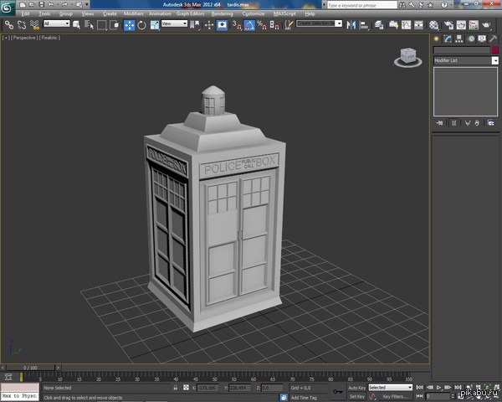Switch to the Hierarchy command panel tab
Image resolution: width=502 pixels, height=402 pixels.
tap(459, 39)
